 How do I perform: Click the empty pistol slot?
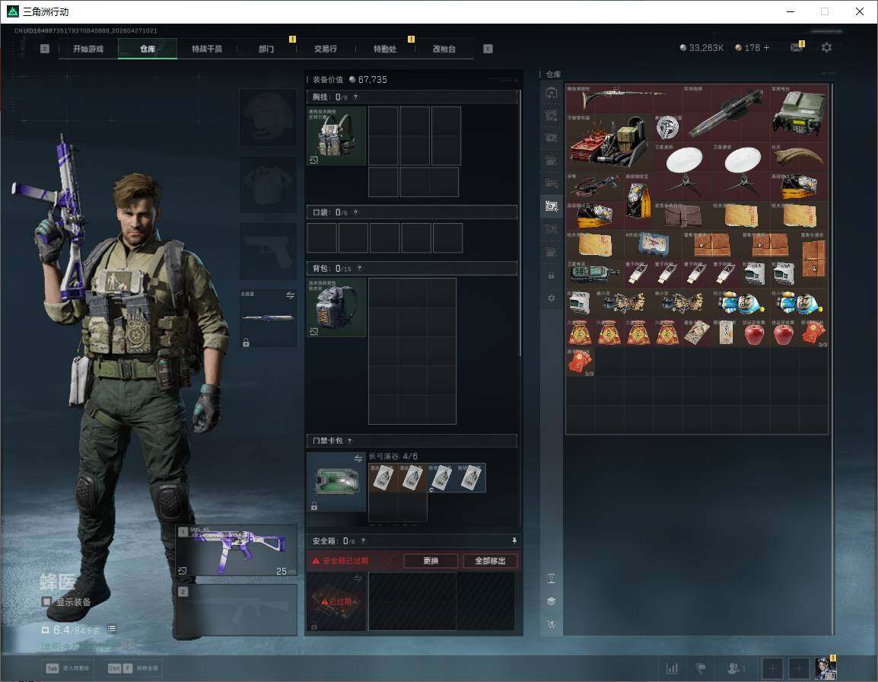coord(269,251)
